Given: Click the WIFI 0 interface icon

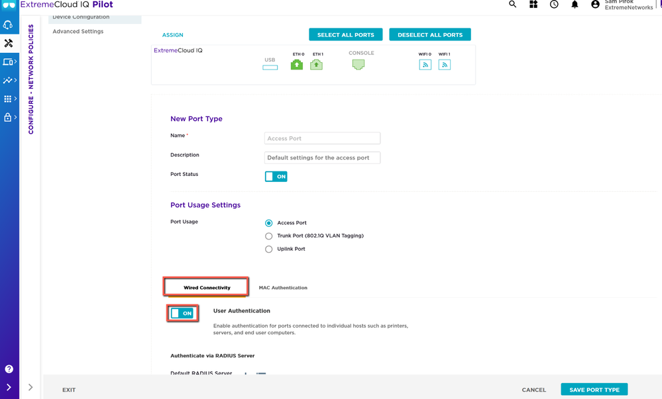Looking at the screenshot, I should pyautogui.click(x=425, y=64).
